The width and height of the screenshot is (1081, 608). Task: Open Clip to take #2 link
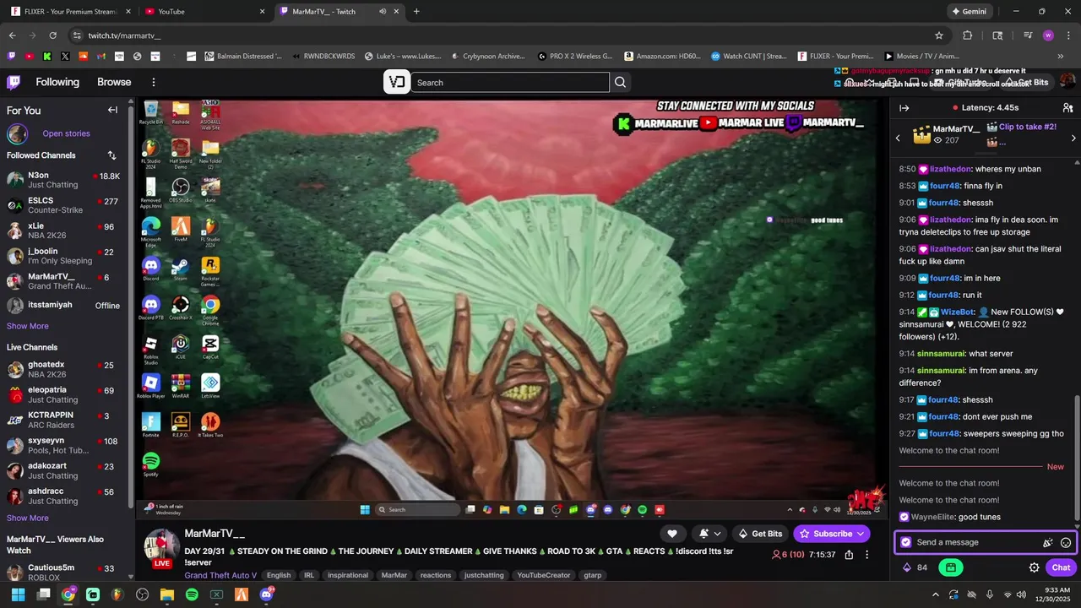click(x=1027, y=127)
